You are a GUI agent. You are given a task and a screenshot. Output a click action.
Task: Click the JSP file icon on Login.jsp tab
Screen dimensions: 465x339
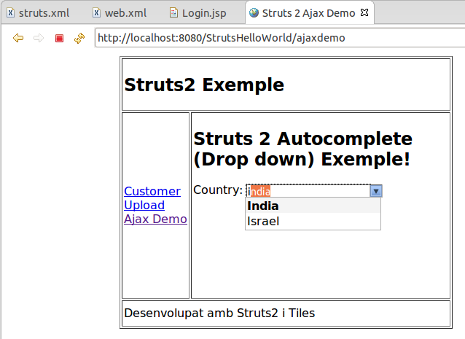coord(173,13)
